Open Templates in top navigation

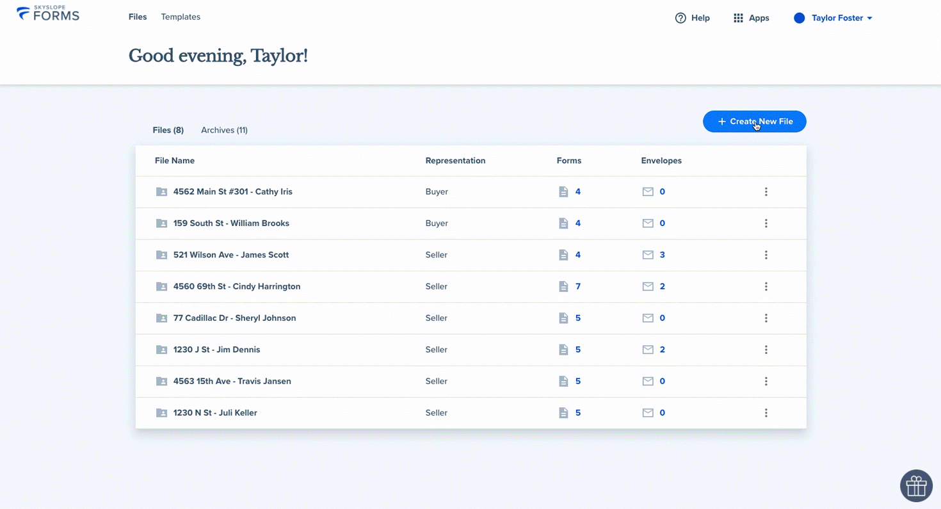(181, 17)
